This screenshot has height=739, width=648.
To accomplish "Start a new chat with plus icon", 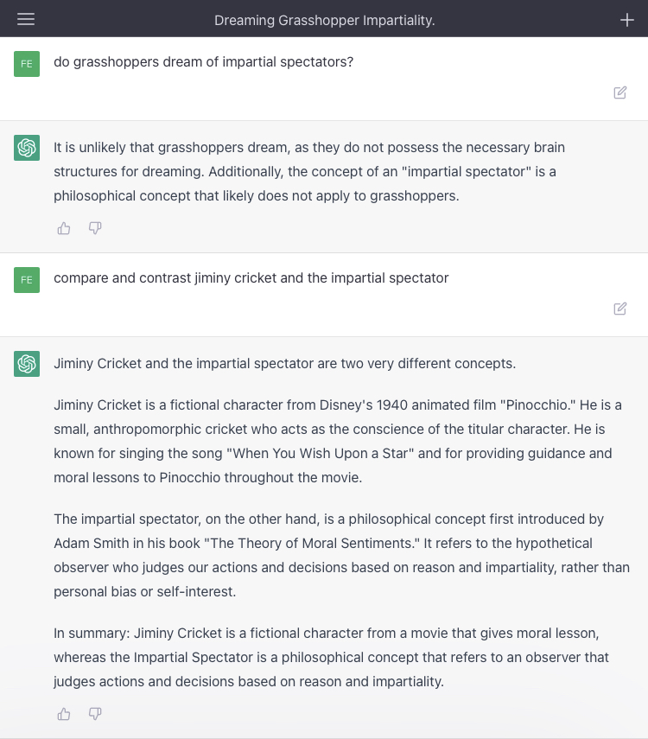I will 627,20.
